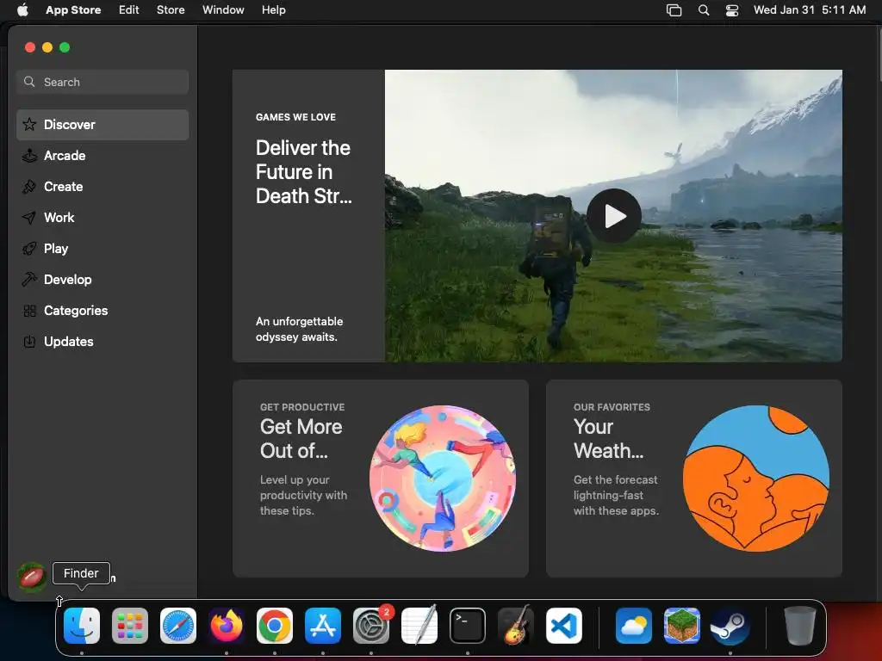The height and width of the screenshot is (661, 882).
Task: Open Terminal from the Dock
Action: (468, 626)
